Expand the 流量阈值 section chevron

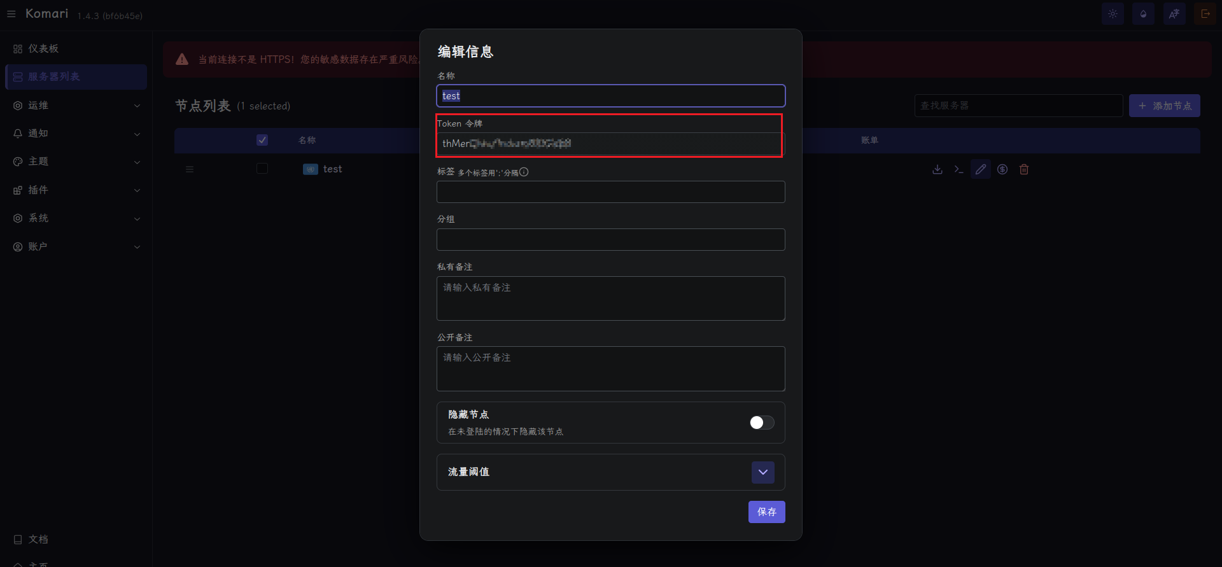click(x=763, y=472)
